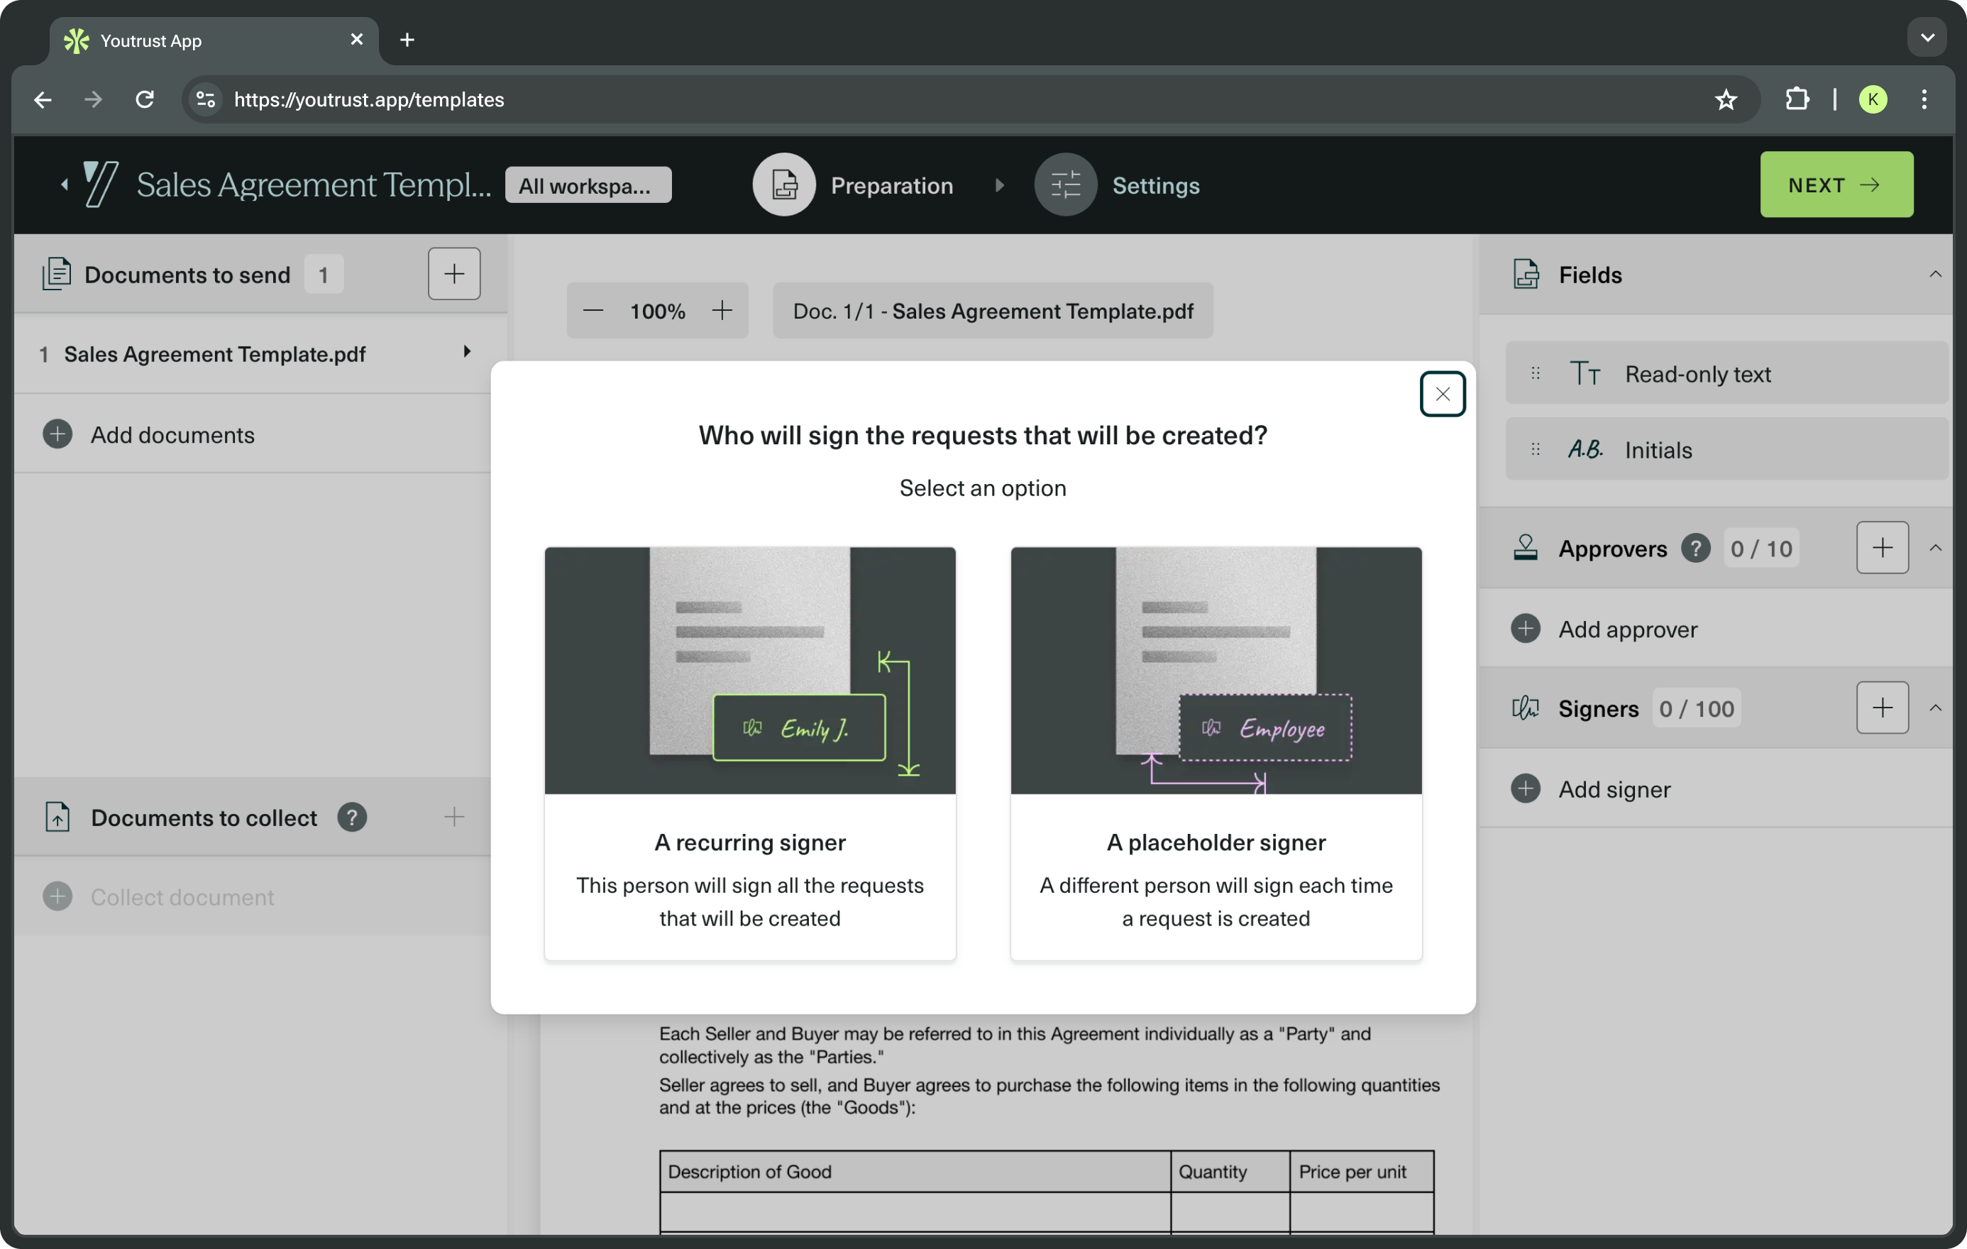Click the Approvers help question mark icon
The width and height of the screenshot is (1967, 1249).
1695,548
